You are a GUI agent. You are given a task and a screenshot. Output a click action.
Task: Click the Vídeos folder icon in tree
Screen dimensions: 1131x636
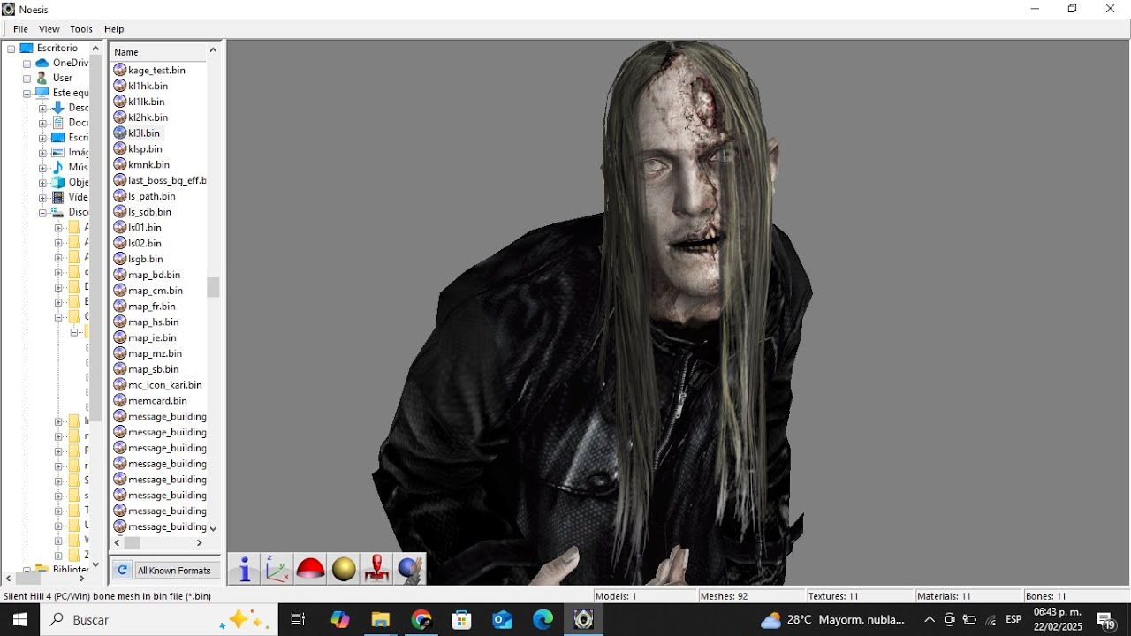click(x=57, y=197)
